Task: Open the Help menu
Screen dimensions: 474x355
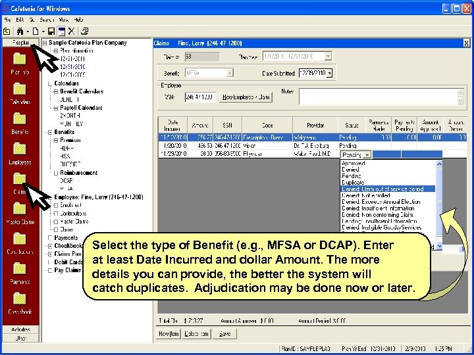Action: (x=78, y=20)
